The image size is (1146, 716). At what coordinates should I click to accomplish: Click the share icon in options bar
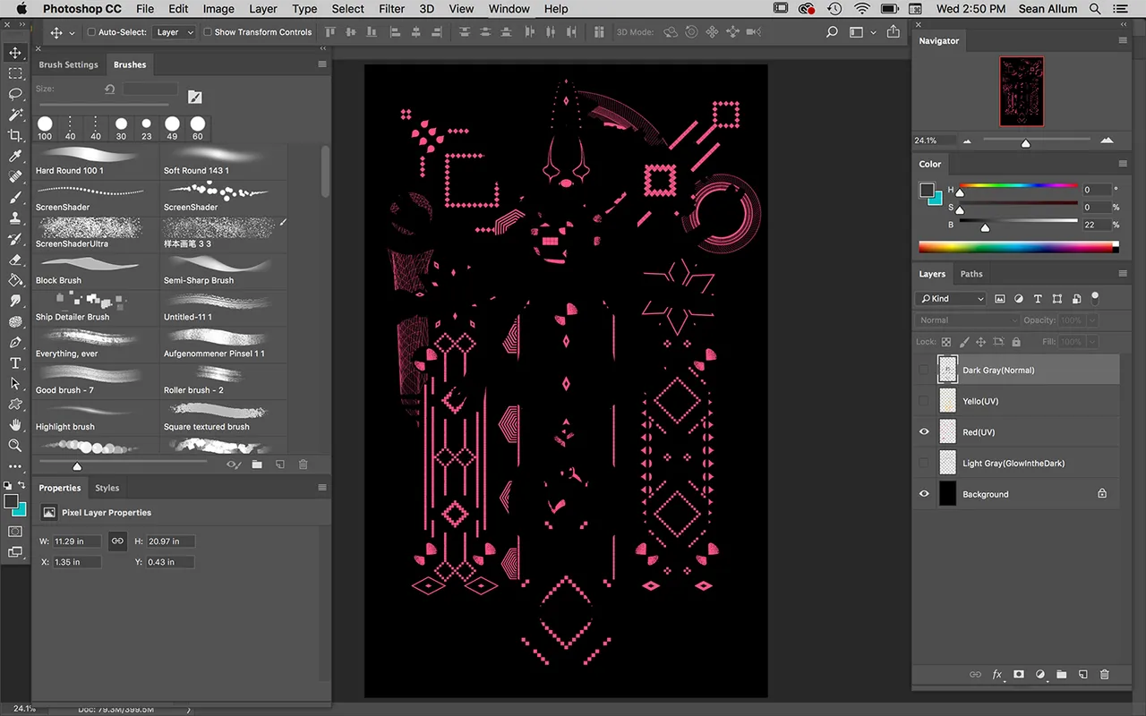[893, 32]
